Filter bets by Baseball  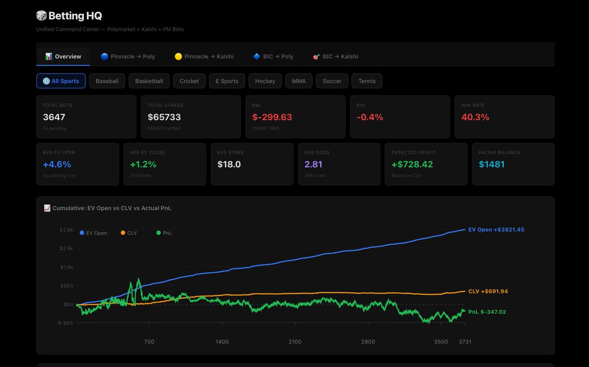(x=107, y=81)
